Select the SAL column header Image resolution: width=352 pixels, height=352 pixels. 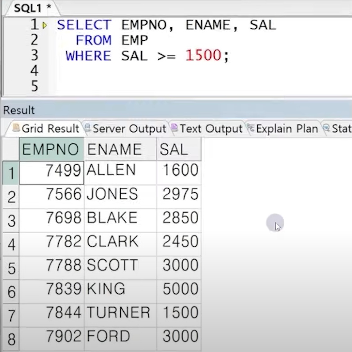point(179,149)
